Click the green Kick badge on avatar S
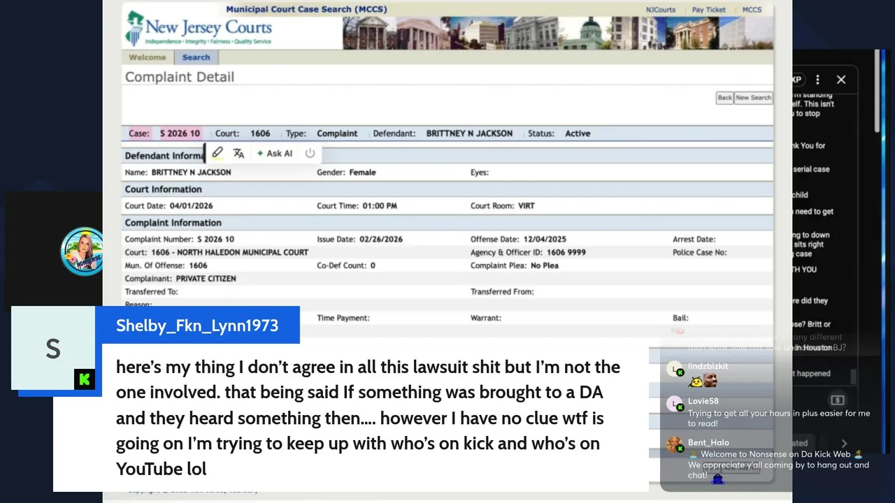 [x=85, y=379]
